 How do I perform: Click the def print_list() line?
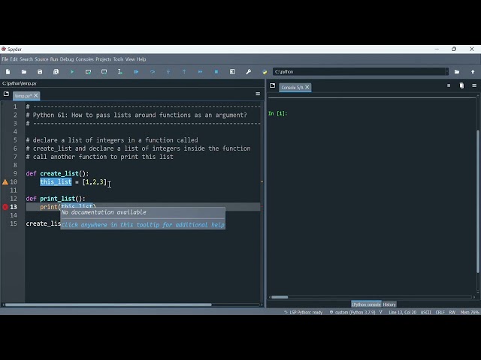(56, 199)
